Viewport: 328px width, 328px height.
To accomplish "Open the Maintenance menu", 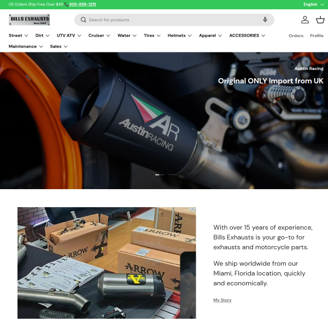I will tap(26, 46).
